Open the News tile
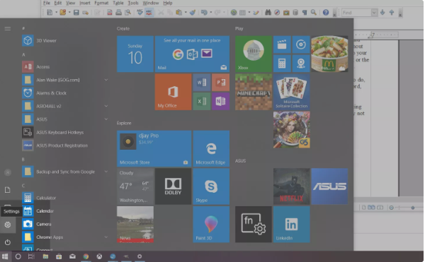425x262 pixels. tap(135, 225)
